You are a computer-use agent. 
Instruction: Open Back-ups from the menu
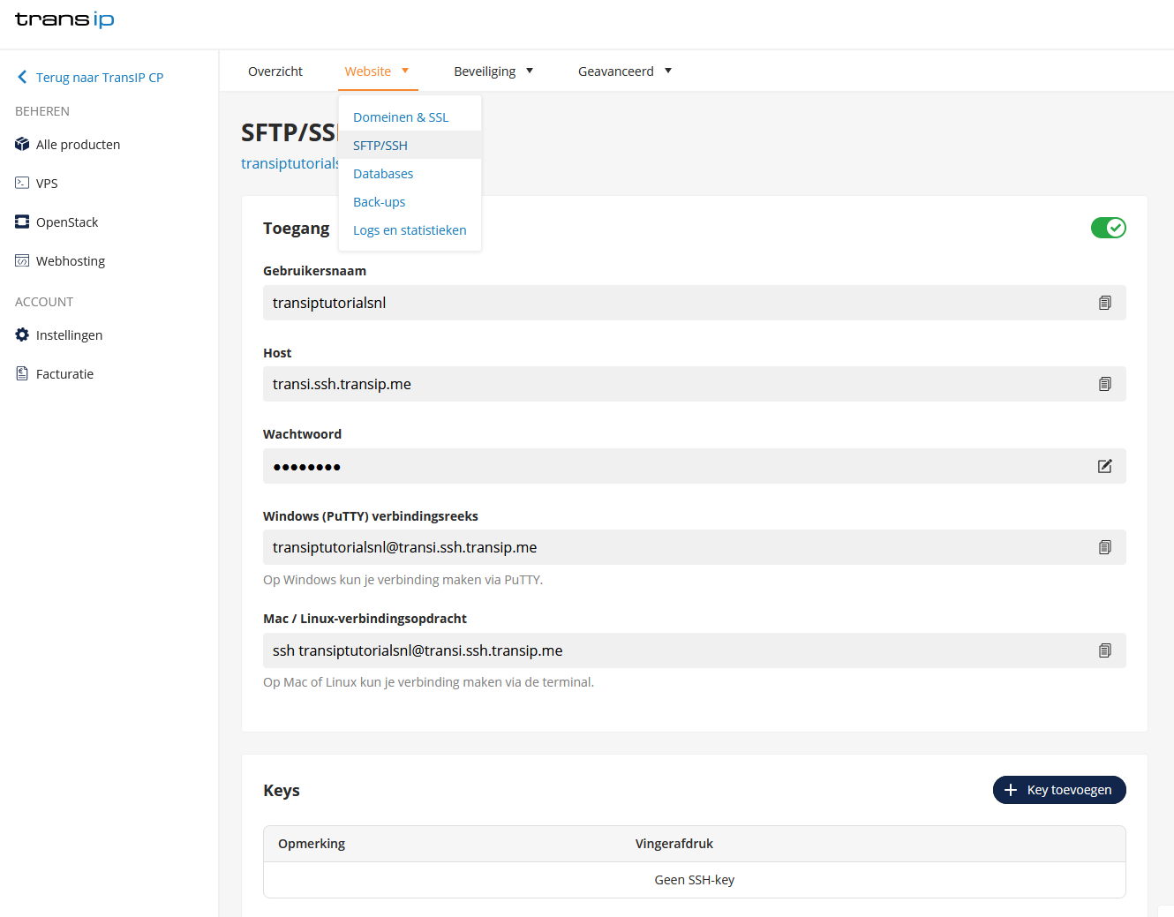click(410, 201)
